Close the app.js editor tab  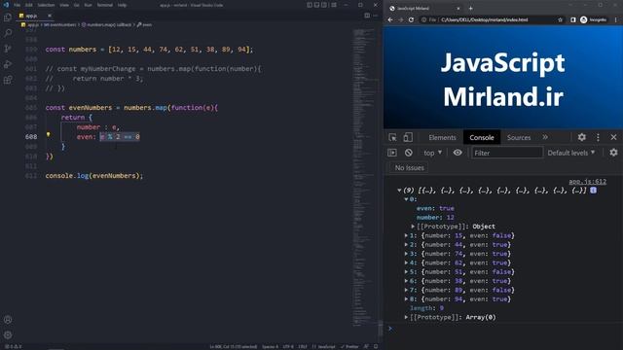click(x=50, y=16)
